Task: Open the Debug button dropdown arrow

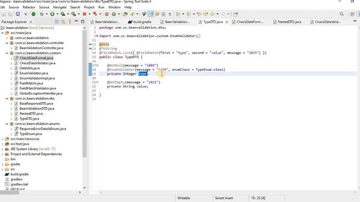Action: pos(47,14)
